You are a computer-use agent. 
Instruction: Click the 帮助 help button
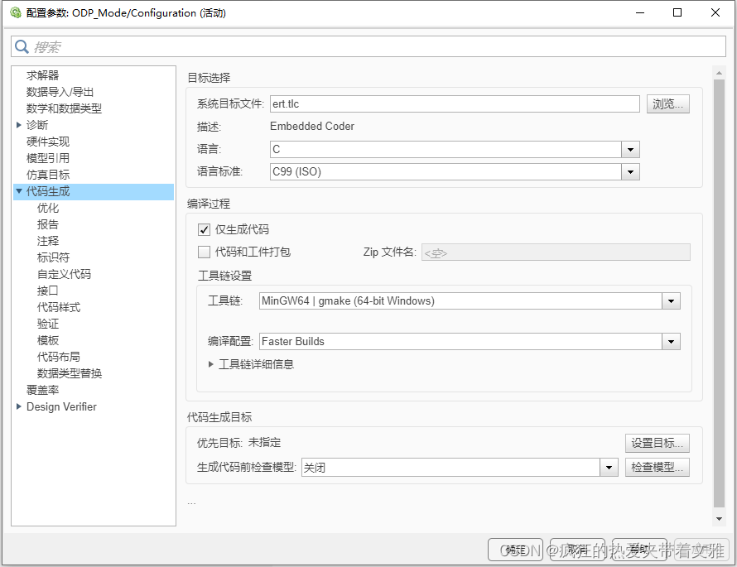[x=639, y=549]
